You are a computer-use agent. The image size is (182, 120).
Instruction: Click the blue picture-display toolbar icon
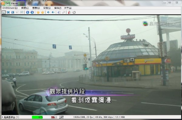click(13, 12)
